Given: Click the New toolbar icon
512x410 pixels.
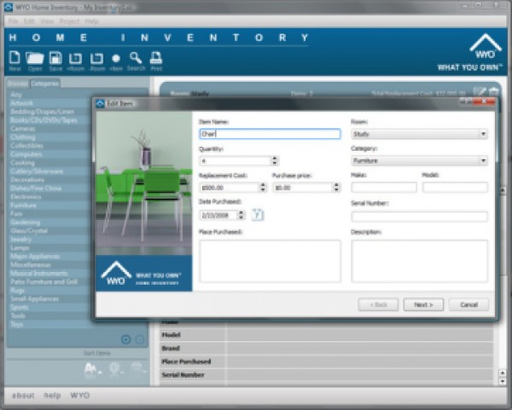Looking at the screenshot, I should click(x=15, y=61).
